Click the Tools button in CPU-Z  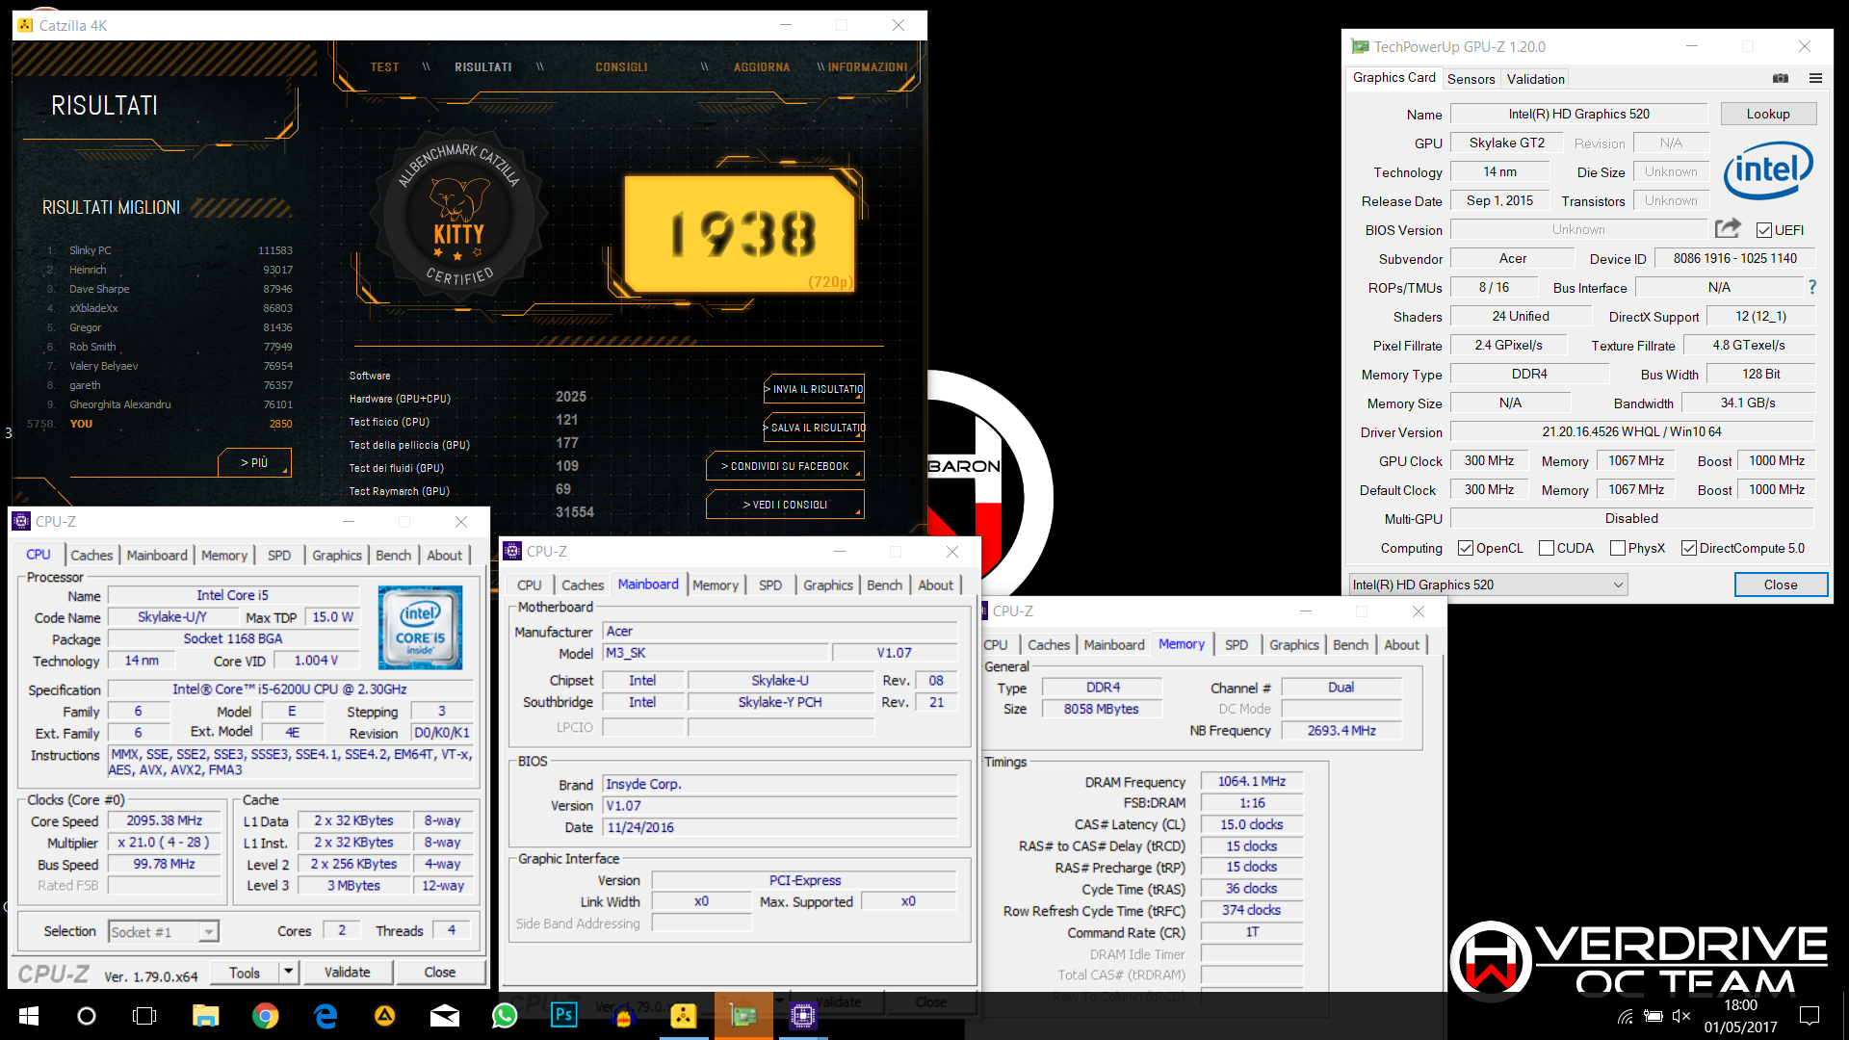tap(245, 973)
